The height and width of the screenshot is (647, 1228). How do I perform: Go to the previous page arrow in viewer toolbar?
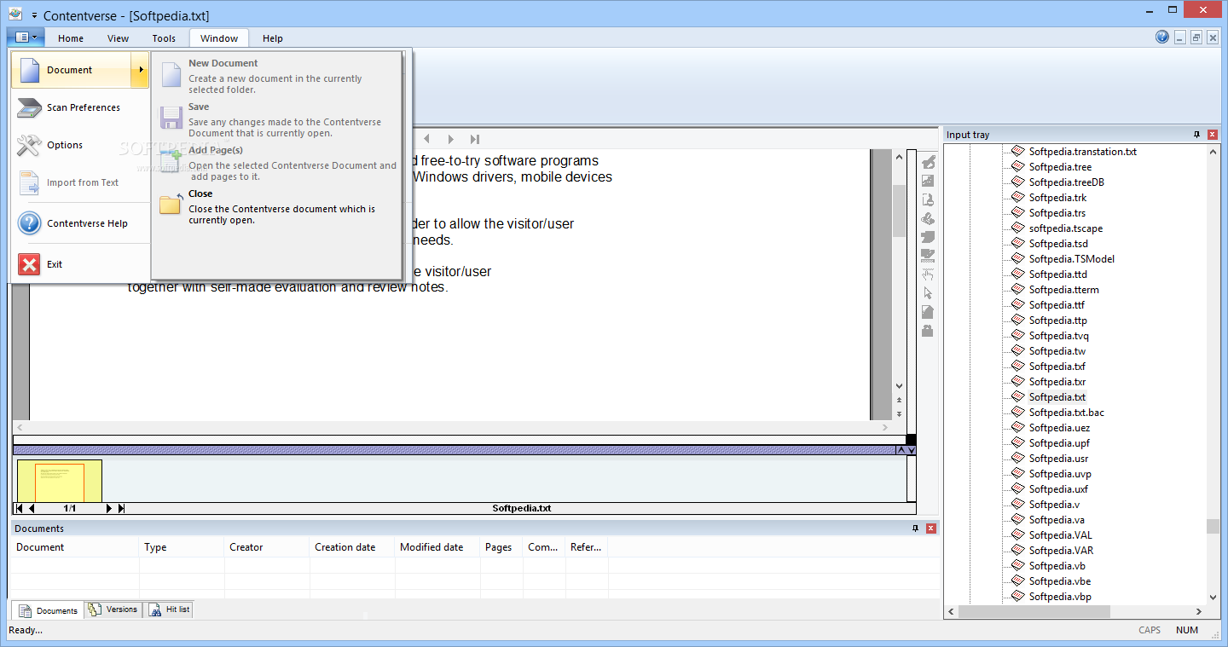pyautogui.click(x=427, y=139)
